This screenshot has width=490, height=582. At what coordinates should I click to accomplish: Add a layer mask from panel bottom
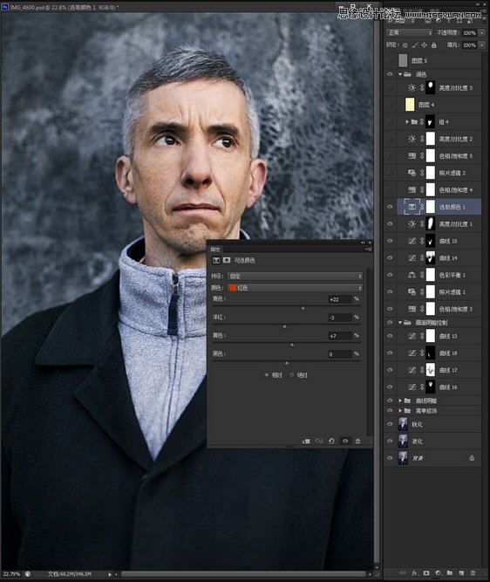point(426,573)
